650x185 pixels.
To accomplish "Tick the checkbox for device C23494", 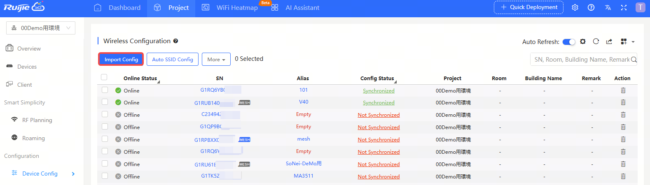I will pos(105,114).
